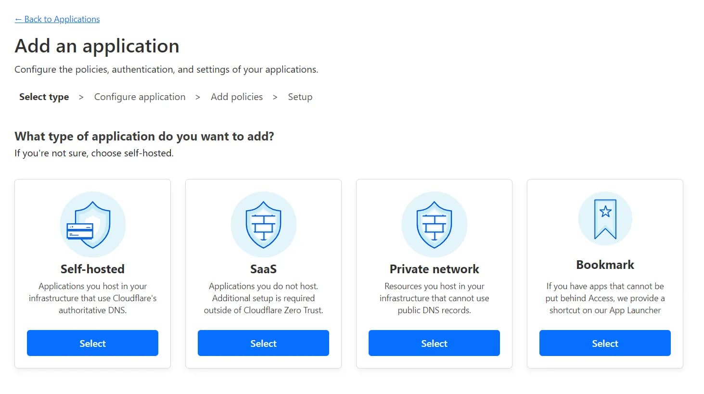
Task: Select the SaaS application type
Action: (x=263, y=343)
